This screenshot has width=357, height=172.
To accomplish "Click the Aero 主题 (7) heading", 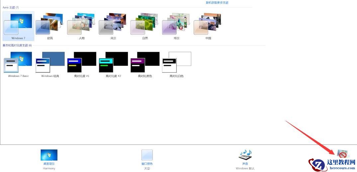I will tap(11, 8).
